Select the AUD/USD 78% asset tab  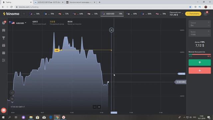tap(112, 14)
